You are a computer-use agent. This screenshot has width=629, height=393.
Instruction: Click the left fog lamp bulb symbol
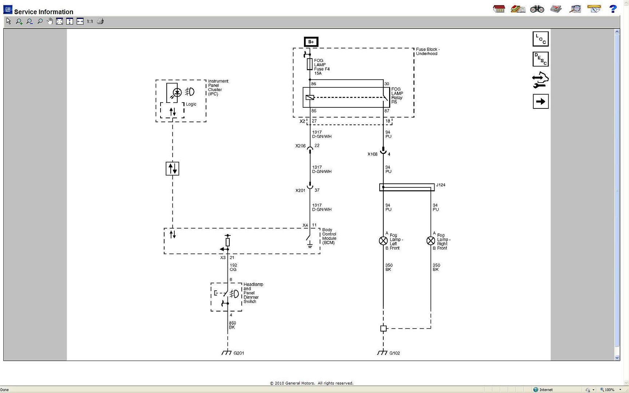point(383,241)
